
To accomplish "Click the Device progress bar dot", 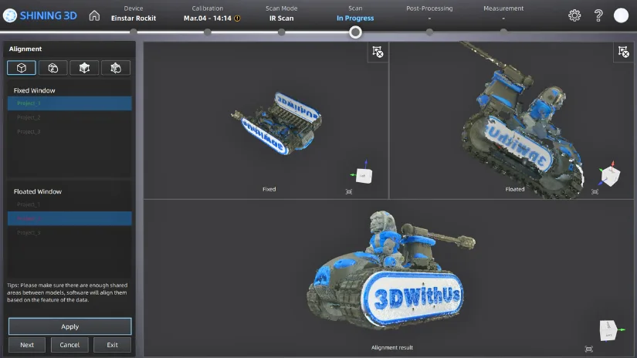I will tap(134, 32).
